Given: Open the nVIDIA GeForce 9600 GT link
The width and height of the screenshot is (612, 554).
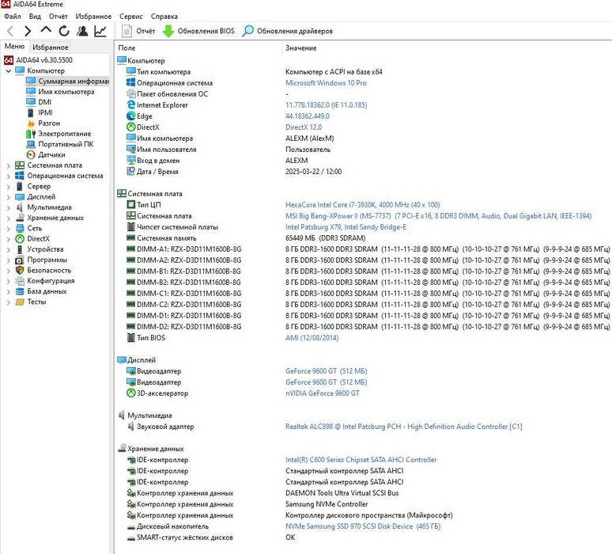Looking at the screenshot, I should (323, 393).
